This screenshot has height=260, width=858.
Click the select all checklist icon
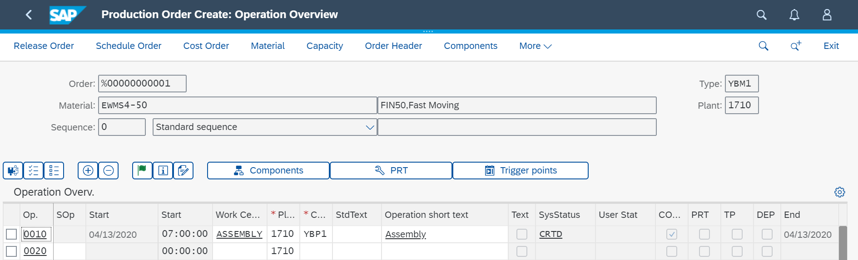tap(34, 171)
